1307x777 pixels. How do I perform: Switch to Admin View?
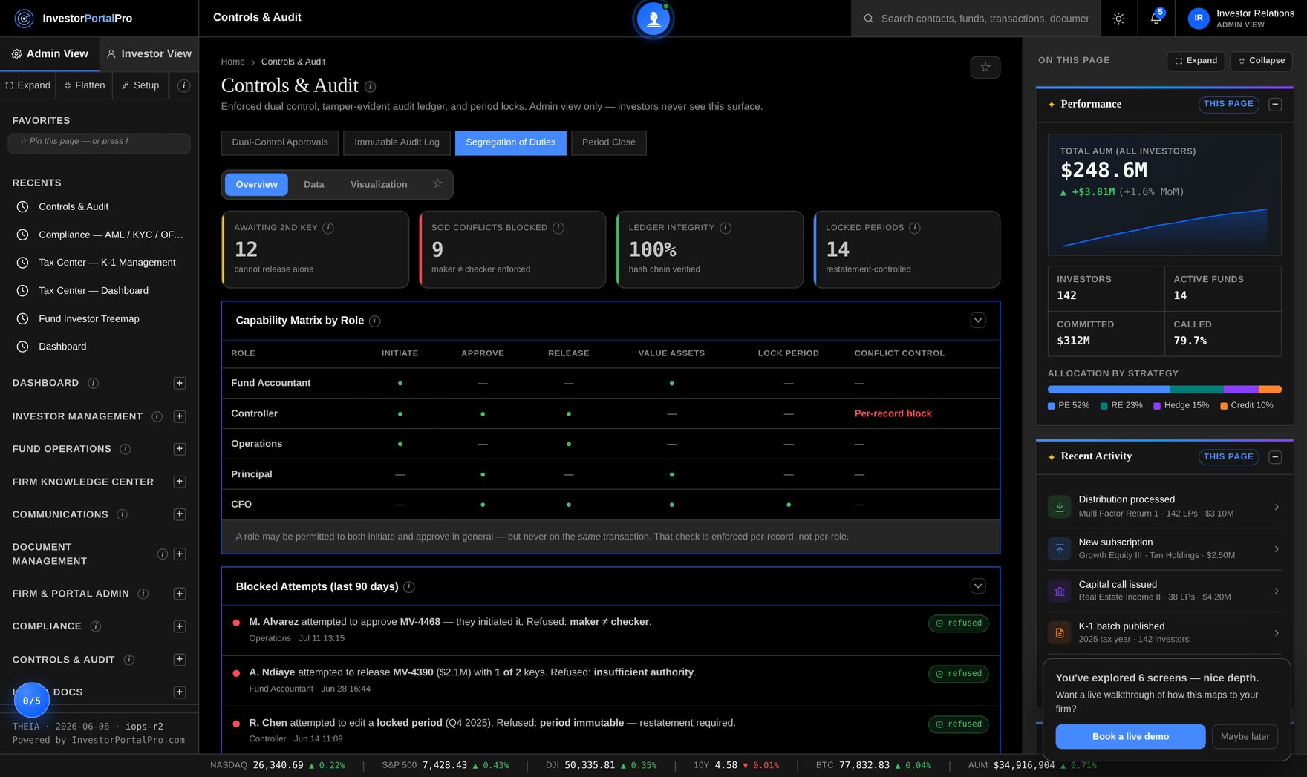pos(50,54)
